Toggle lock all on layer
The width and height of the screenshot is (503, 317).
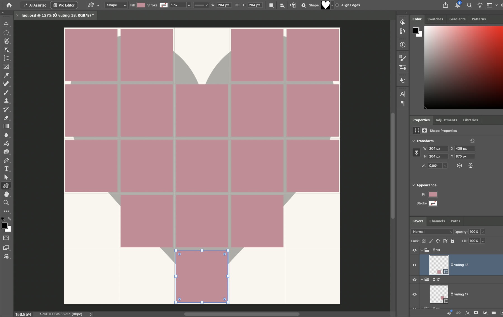pyautogui.click(x=452, y=241)
